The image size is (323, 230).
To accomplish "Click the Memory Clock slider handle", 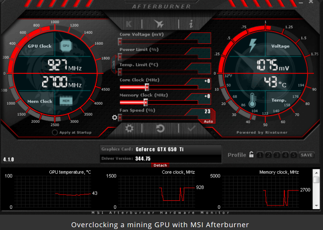I will pyautogui.click(x=146, y=102).
